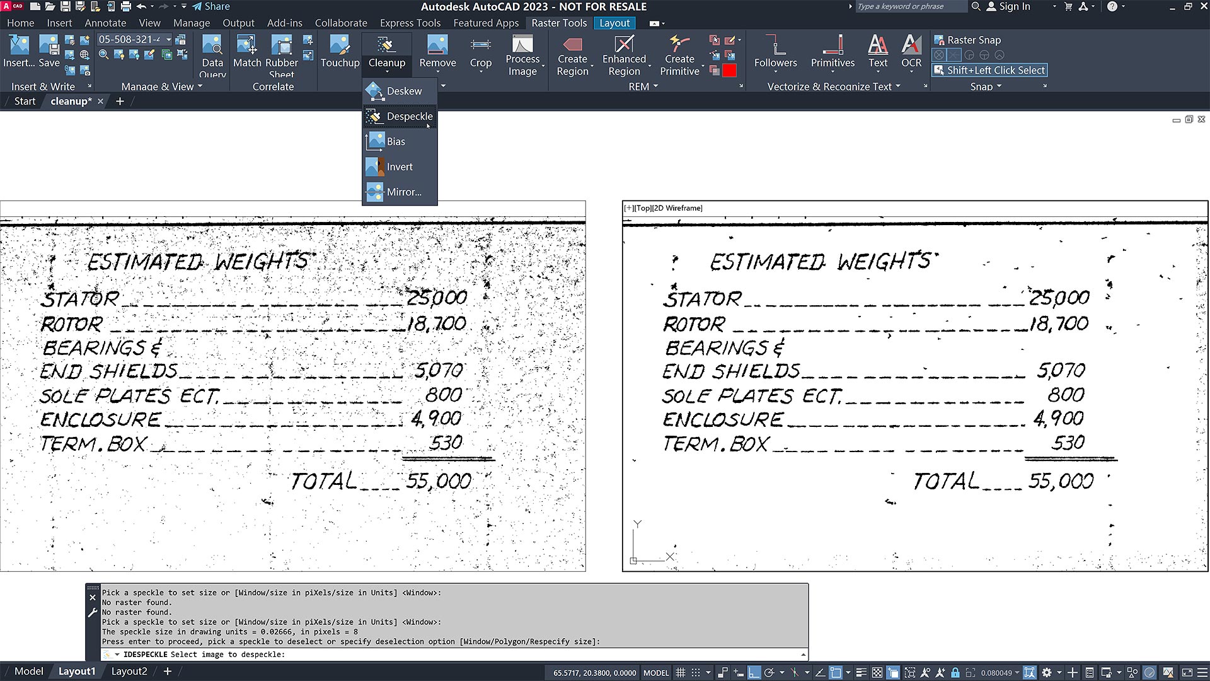Toggle ortho mode in status bar
This screenshot has width=1210, height=681.
(754, 673)
